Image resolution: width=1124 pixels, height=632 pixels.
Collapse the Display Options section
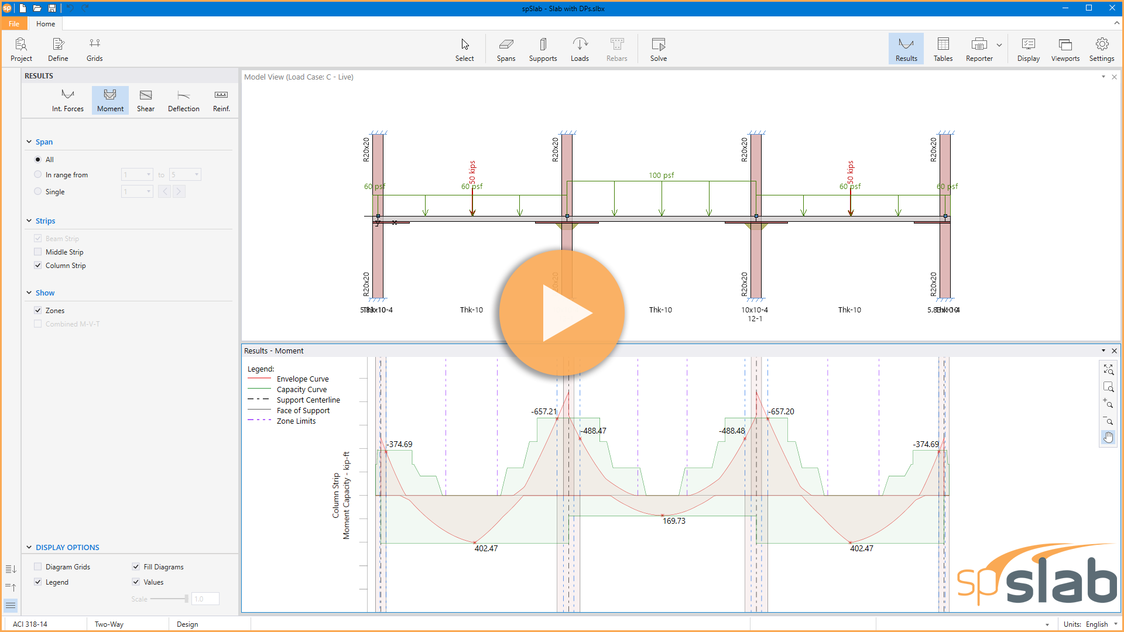click(29, 547)
